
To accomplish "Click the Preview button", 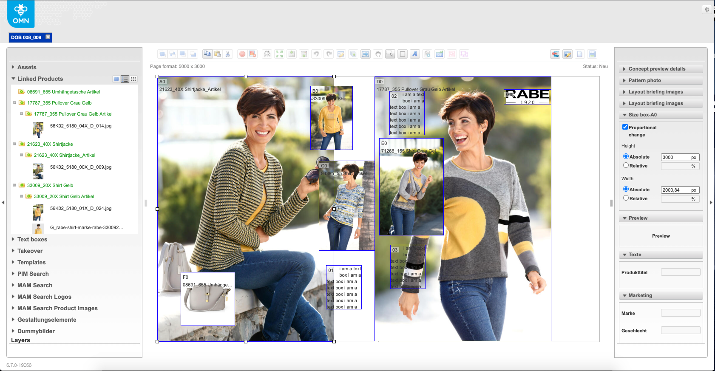I will pyautogui.click(x=661, y=236).
